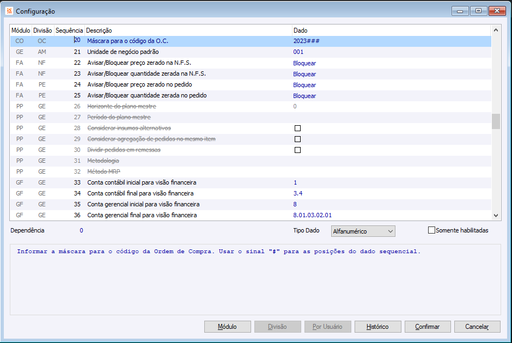512x343 pixels.
Task: Select 'Conta contábil inicial para visão financeira'
Action: tap(251, 182)
